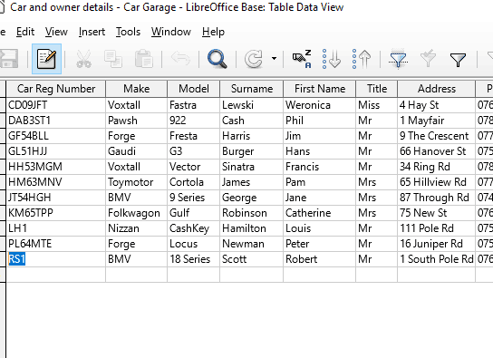Click the Catherine first name cell

320,213
